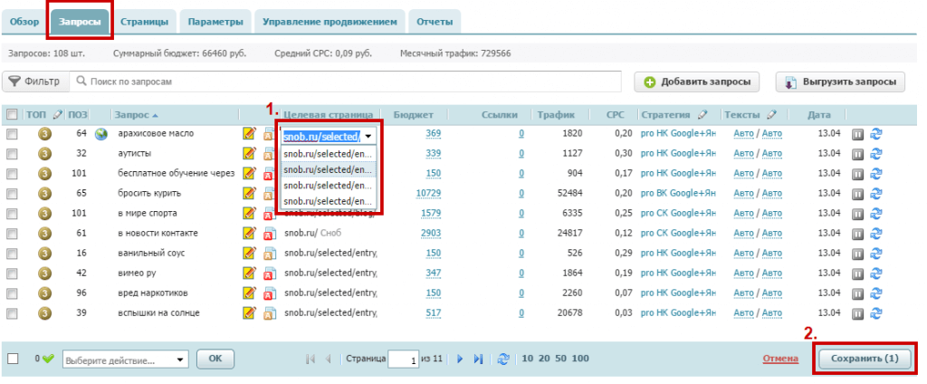
Task: Tick the select-all checkbox in the table header
Action: tap(12, 114)
